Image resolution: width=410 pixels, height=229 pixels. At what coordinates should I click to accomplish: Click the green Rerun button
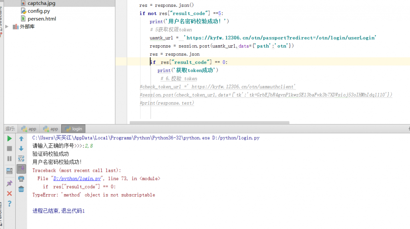point(9,139)
